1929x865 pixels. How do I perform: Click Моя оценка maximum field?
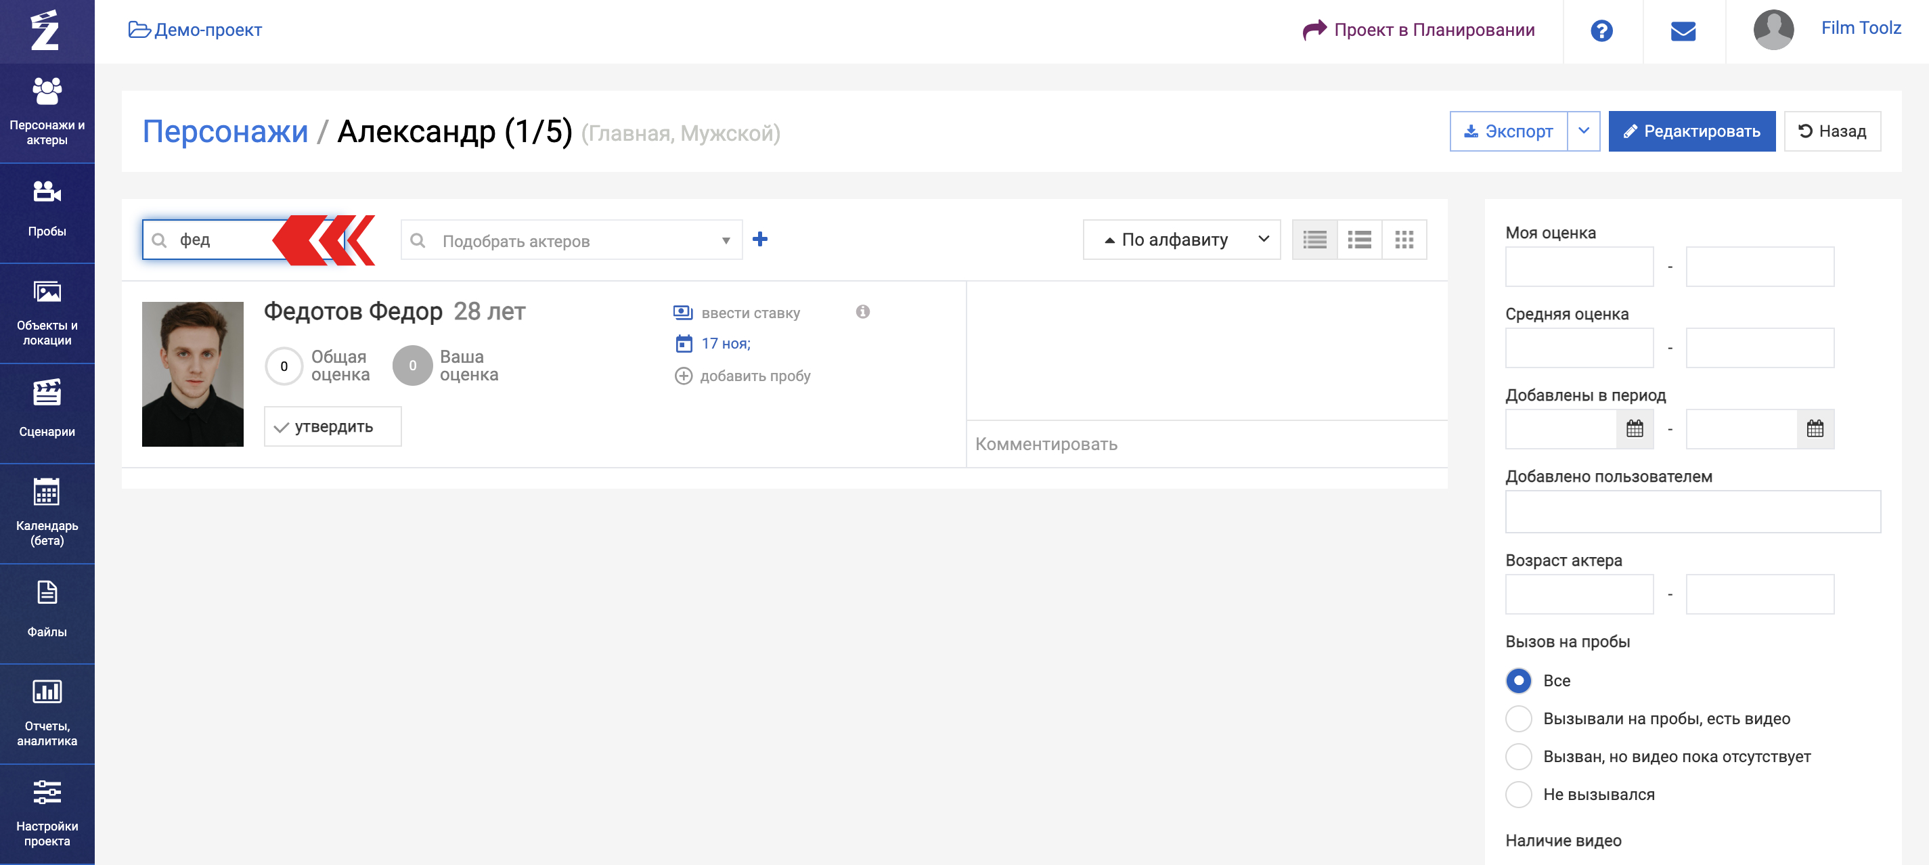(x=1759, y=267)
